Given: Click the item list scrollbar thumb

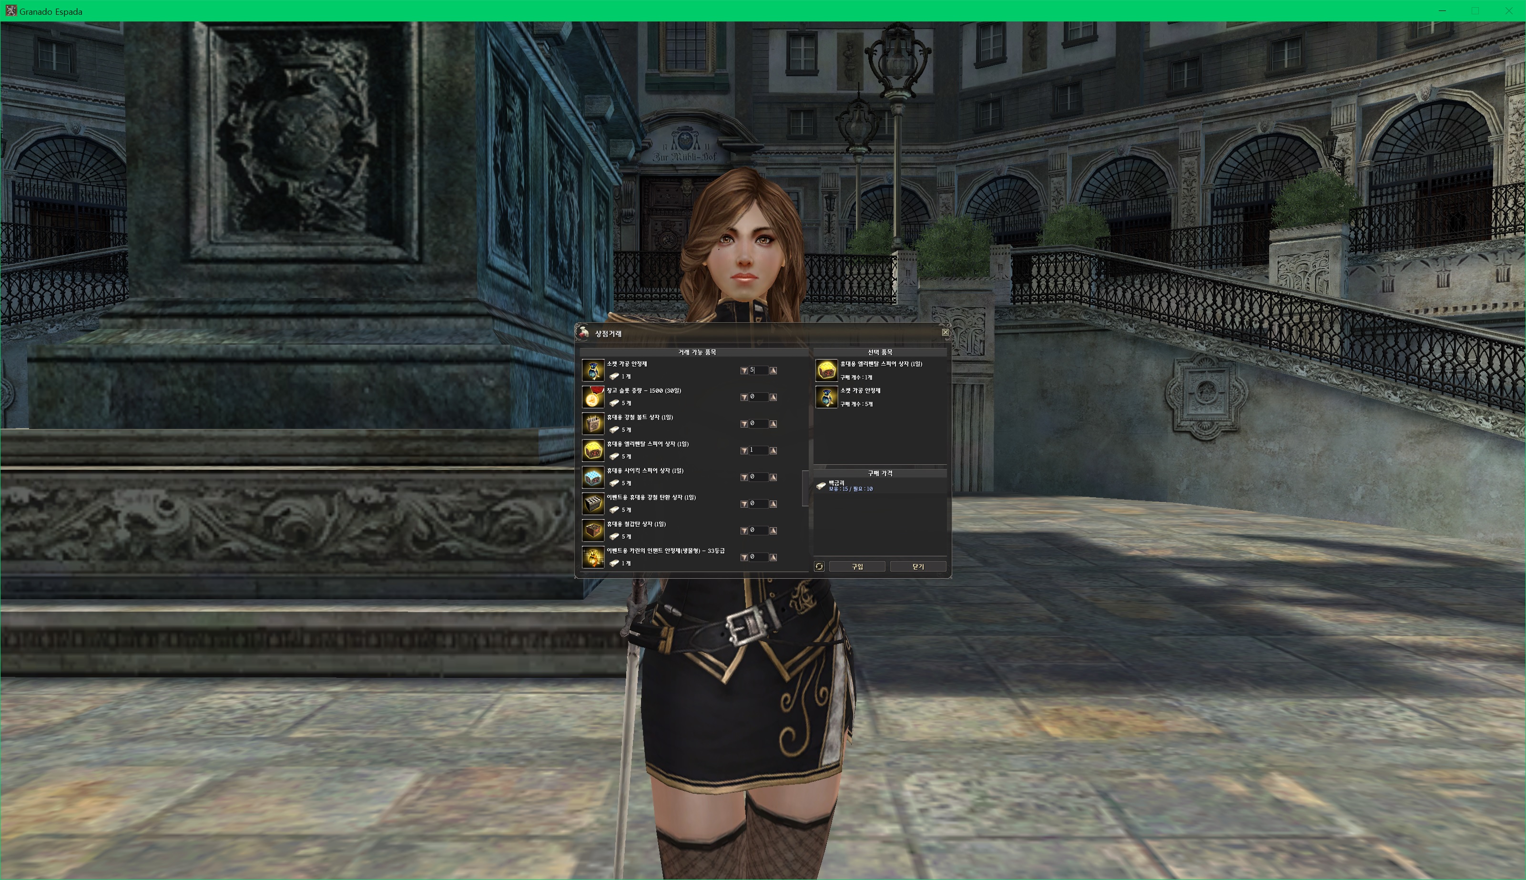Looking at the screenshot, I should pos(805,488).
